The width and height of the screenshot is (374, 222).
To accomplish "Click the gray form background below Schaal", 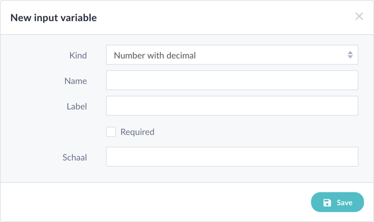I will point(187,175).
